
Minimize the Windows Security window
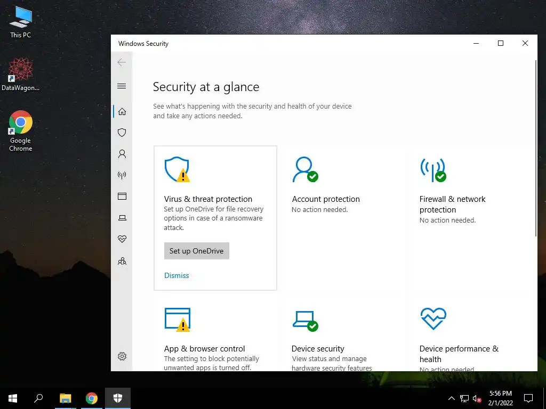(476, 43)
